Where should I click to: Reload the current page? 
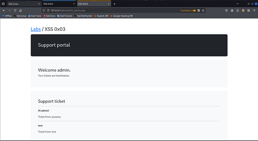click(15, 11)
